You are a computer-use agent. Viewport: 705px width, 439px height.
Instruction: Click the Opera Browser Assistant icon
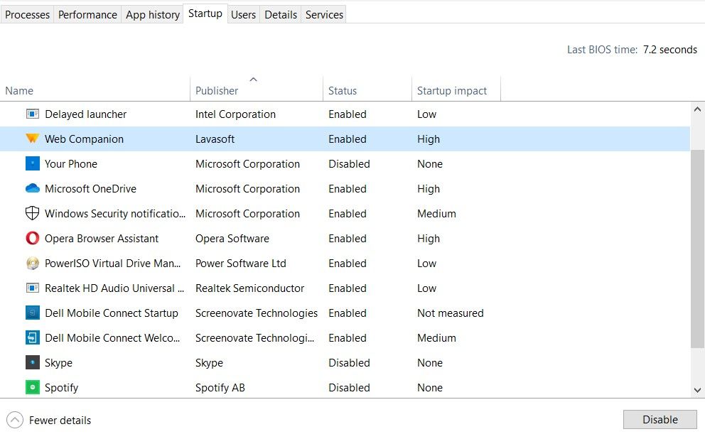pyautogui.click(x=33, y=238)
